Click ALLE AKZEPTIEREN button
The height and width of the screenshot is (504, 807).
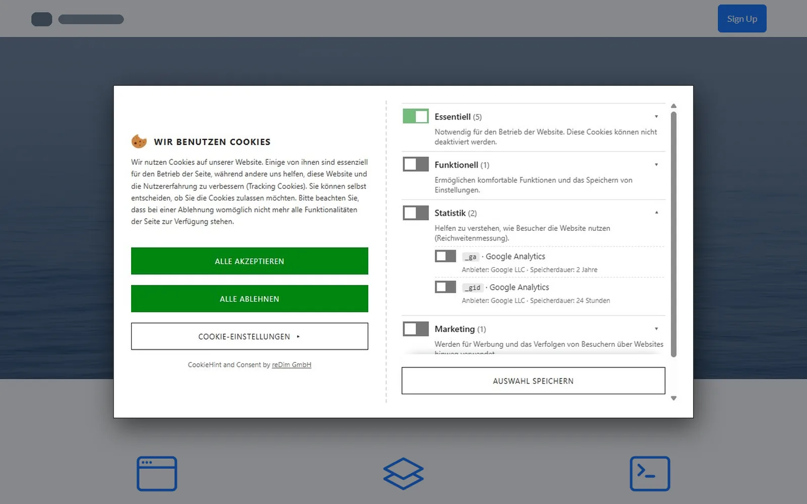[250, 261]
